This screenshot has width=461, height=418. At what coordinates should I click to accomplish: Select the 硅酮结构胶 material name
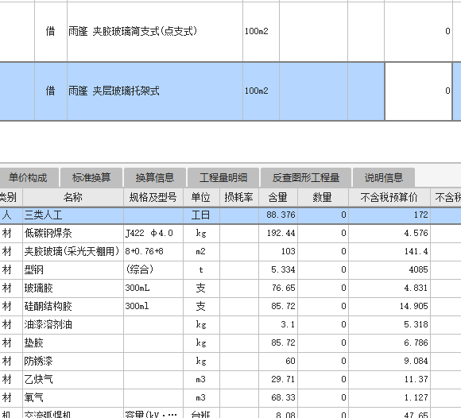(x=48, y=306)
